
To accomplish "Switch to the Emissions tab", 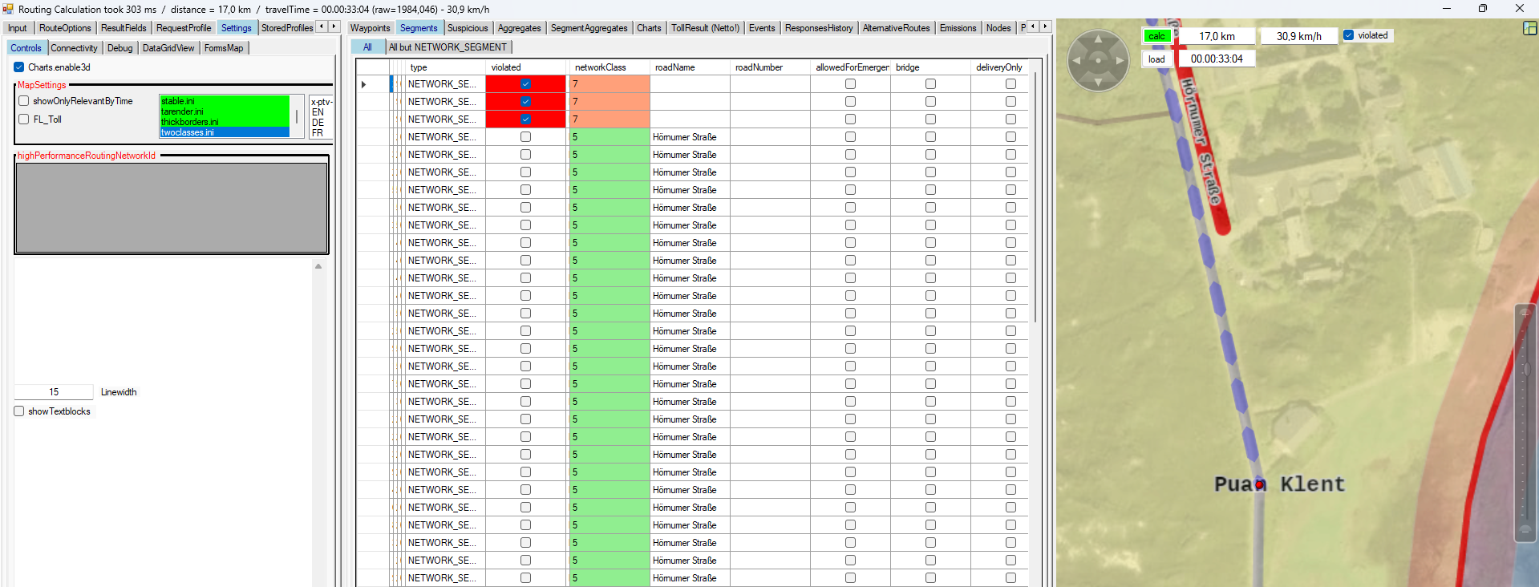I will (958, 28).
